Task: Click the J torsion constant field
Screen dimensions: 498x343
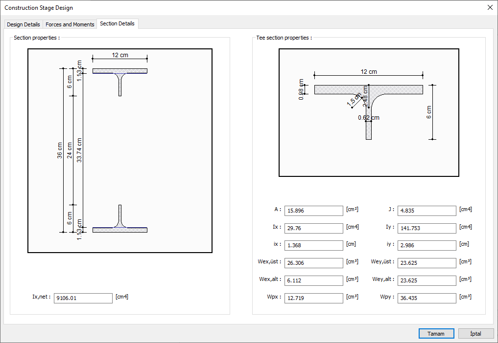Action: click(427, 211)
